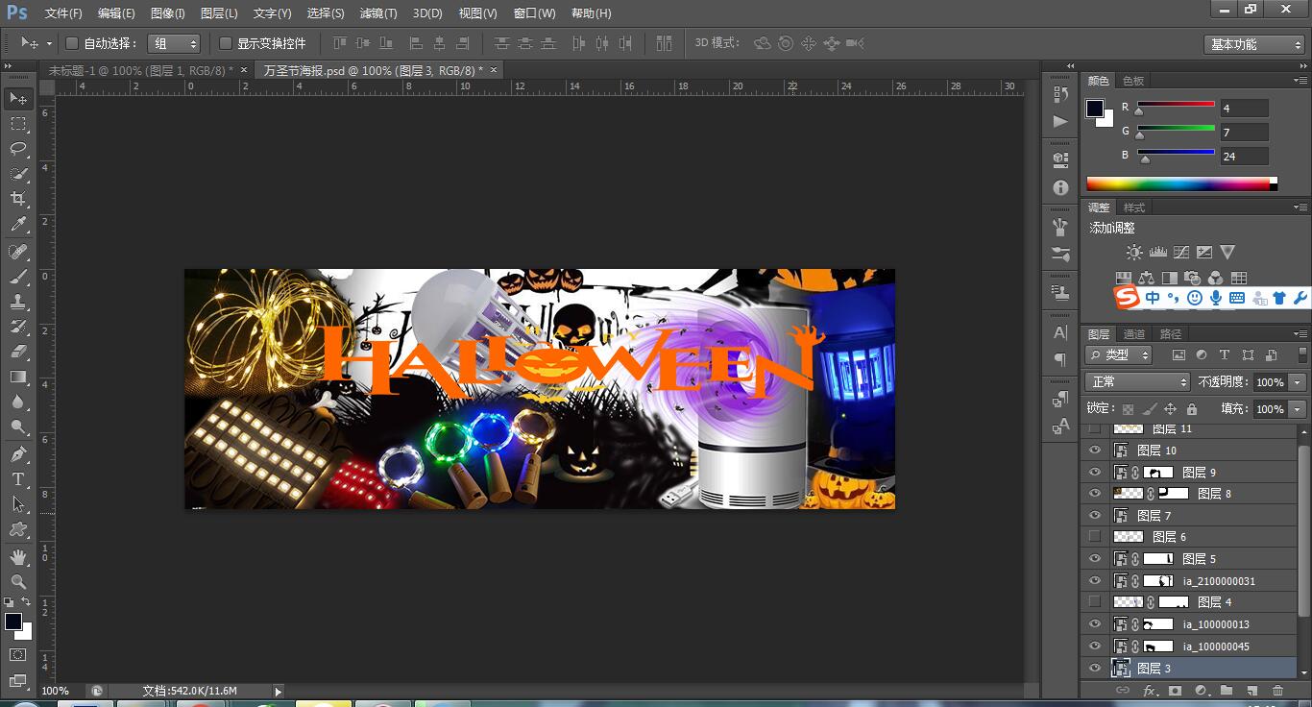Open the 基本功能 workspace dropdown
1312x707 pixels.
click(1254, 44)
